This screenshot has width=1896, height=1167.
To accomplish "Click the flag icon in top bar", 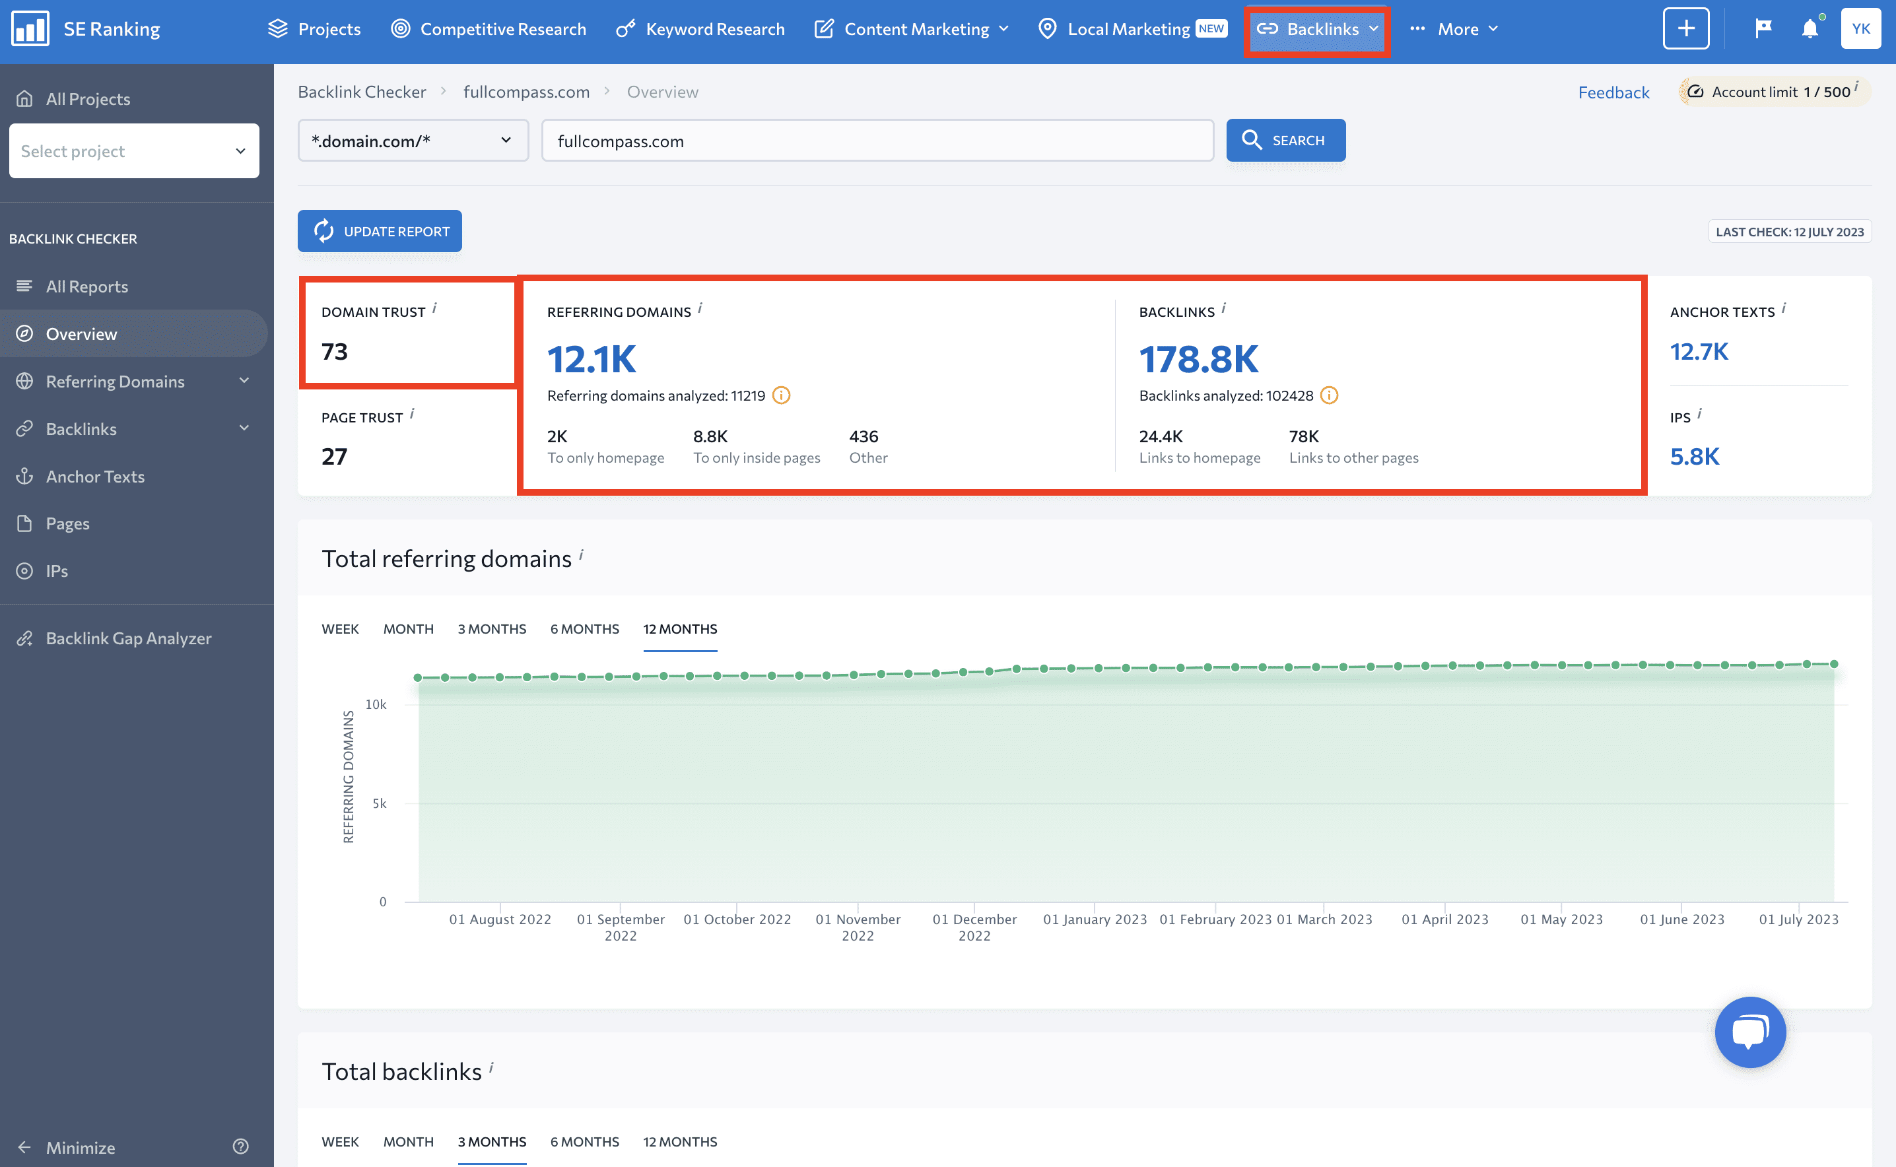I will pos(1763,28).
